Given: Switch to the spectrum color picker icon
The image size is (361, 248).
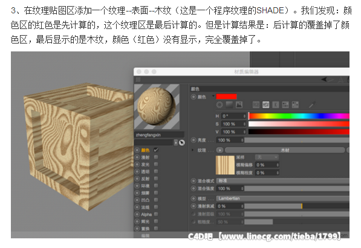Looking at the screenshot, I should 229,105.
